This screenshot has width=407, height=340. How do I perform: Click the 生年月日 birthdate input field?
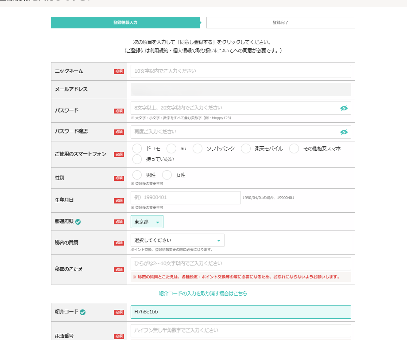click(186, 198)
